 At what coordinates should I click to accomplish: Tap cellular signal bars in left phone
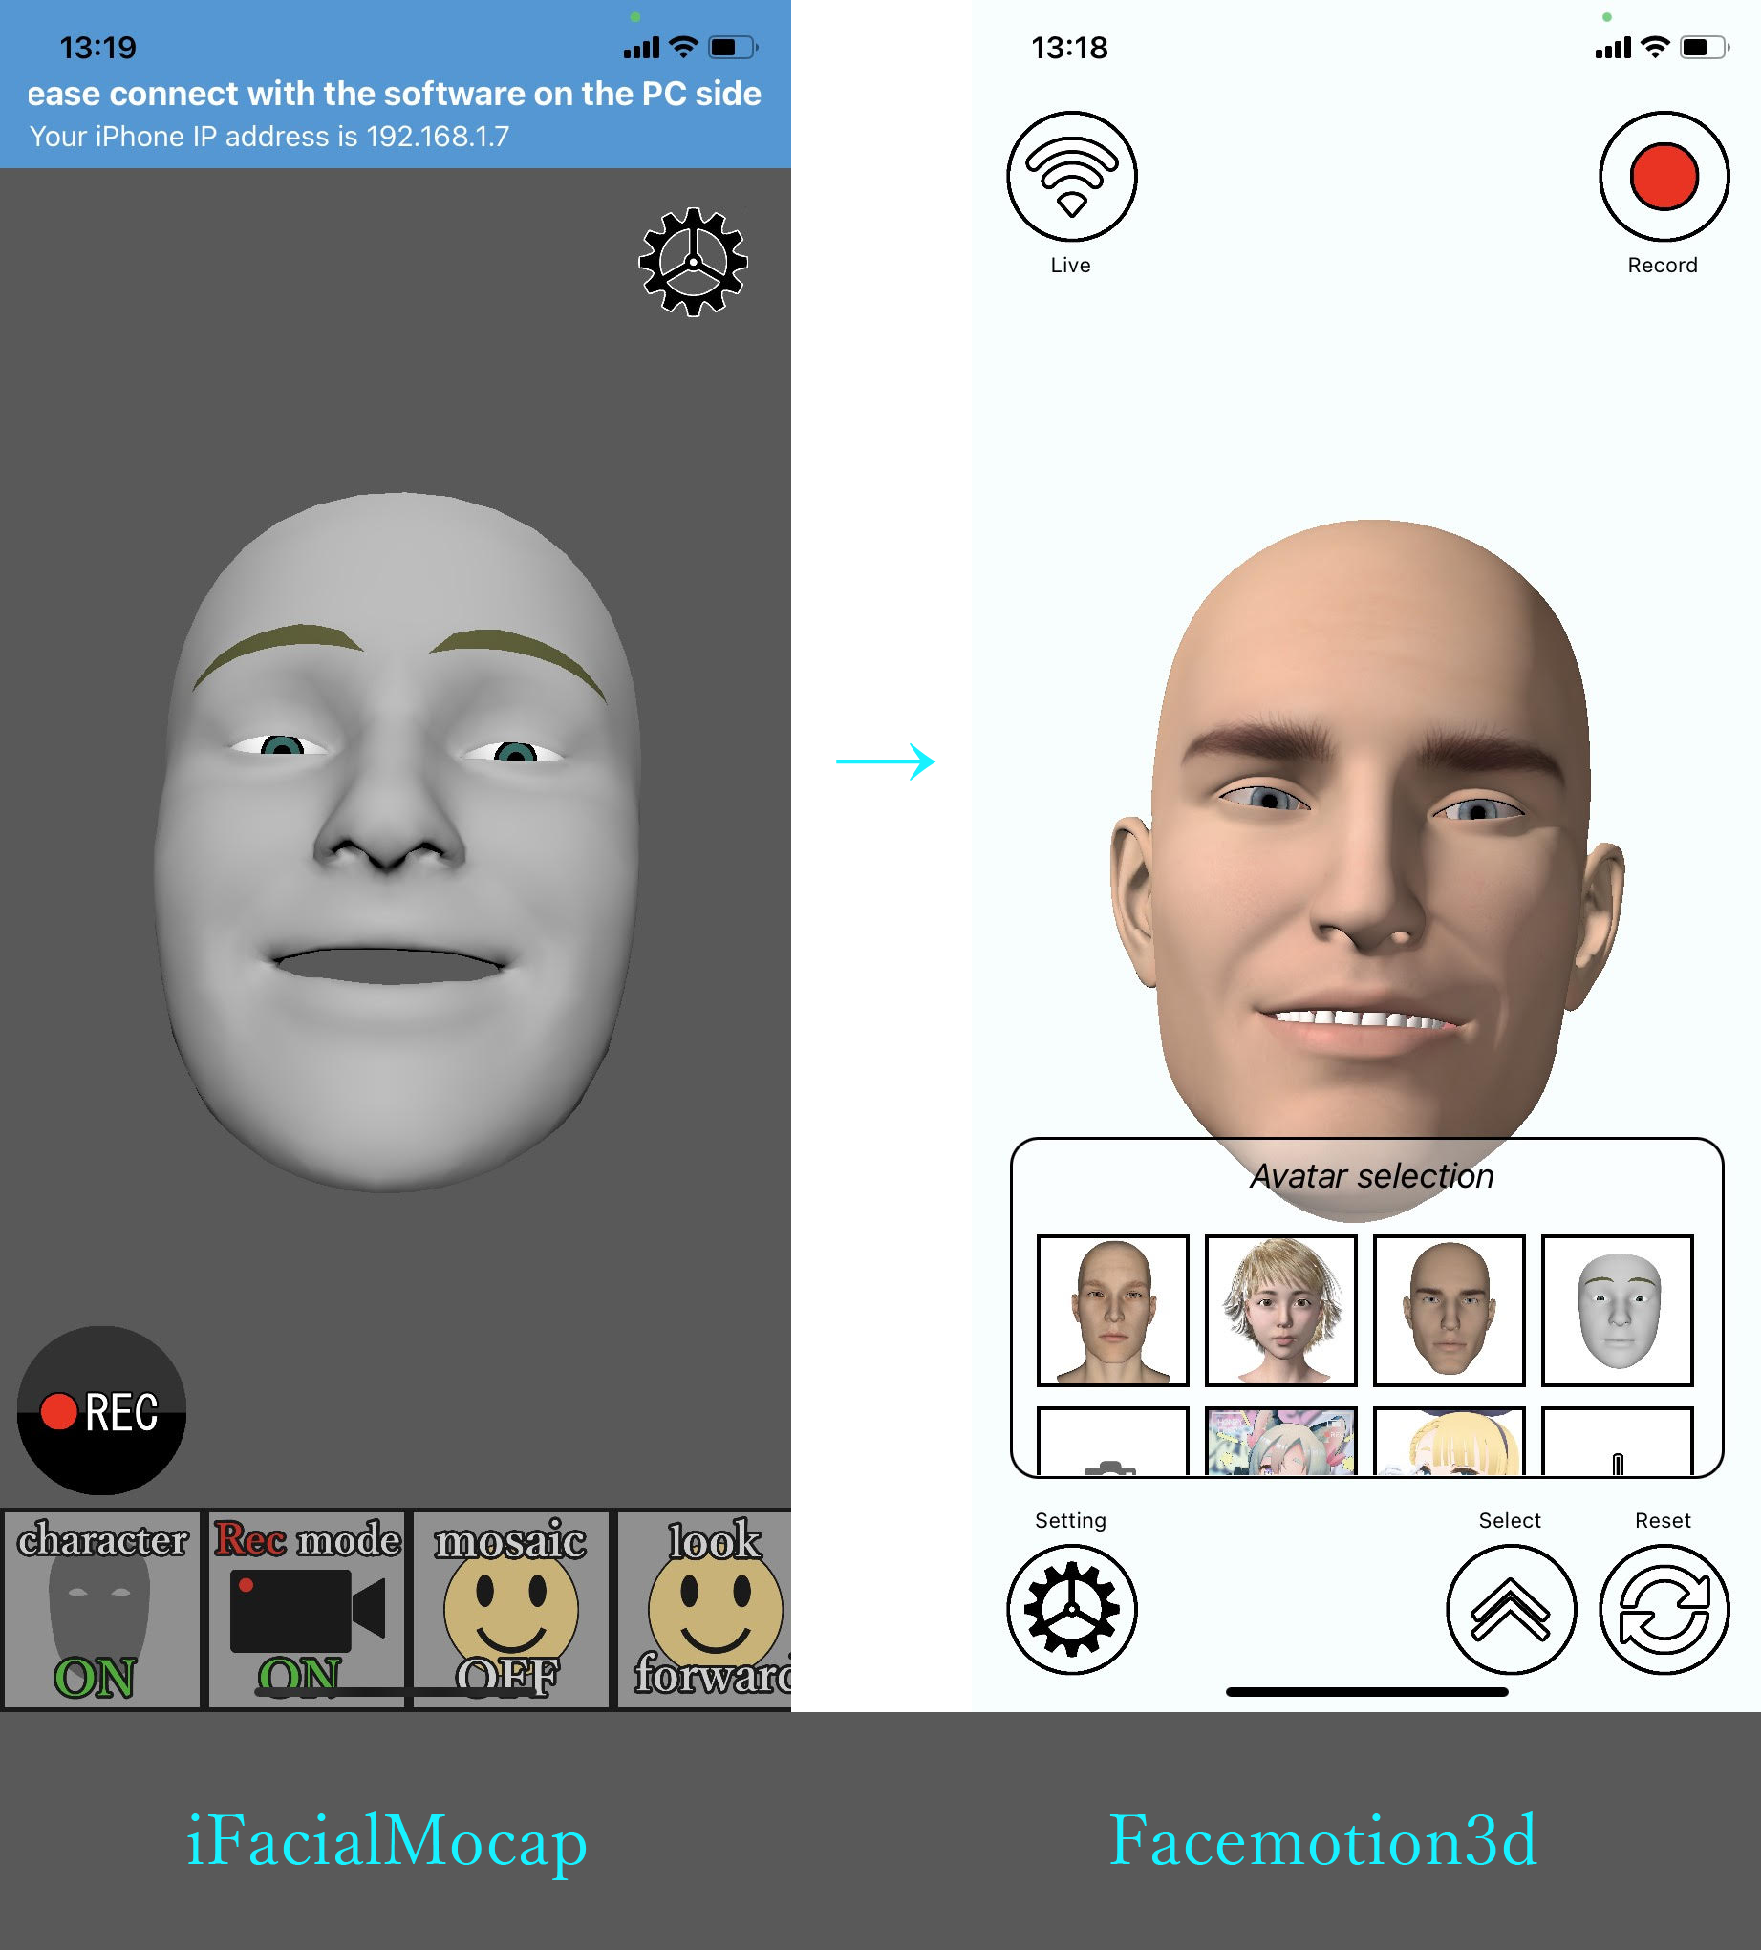(641, 48)
